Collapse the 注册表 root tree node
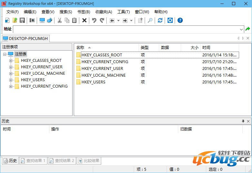The width and height of the screenshot is (252, 173). (5, 54)
